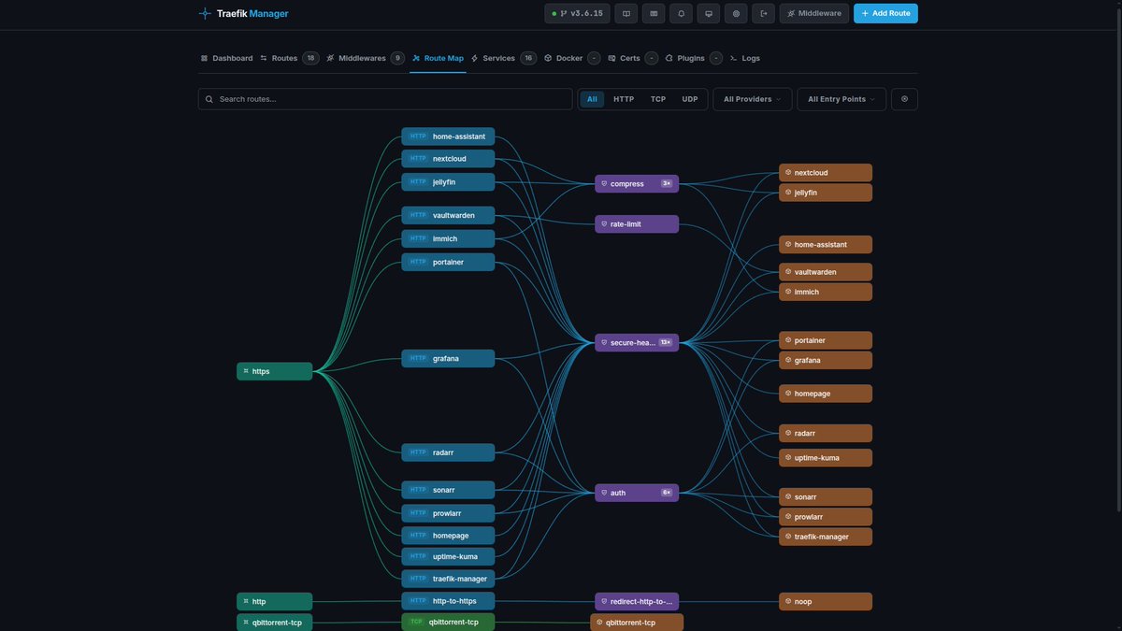Switch to the Routes tab
1122x631 pixels.
coord(289,58)
